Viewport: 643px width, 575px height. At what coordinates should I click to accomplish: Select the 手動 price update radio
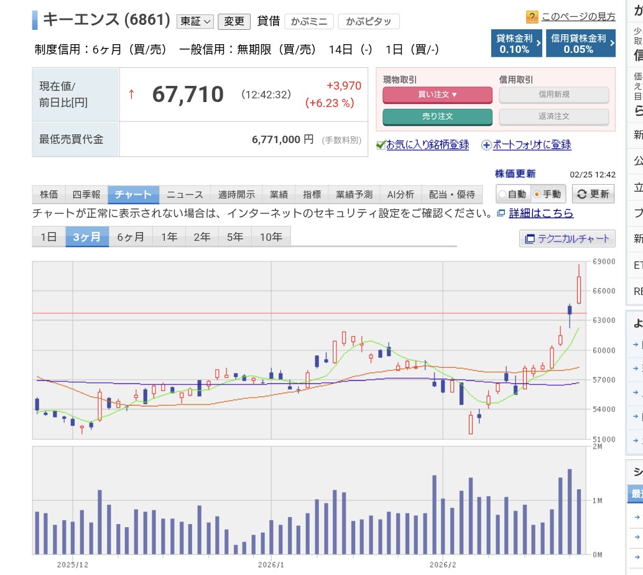[x=537, y=194]
